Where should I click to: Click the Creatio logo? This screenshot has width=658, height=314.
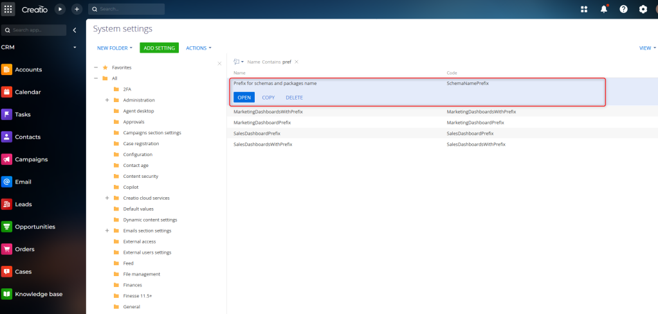click(x=34, y=9)
